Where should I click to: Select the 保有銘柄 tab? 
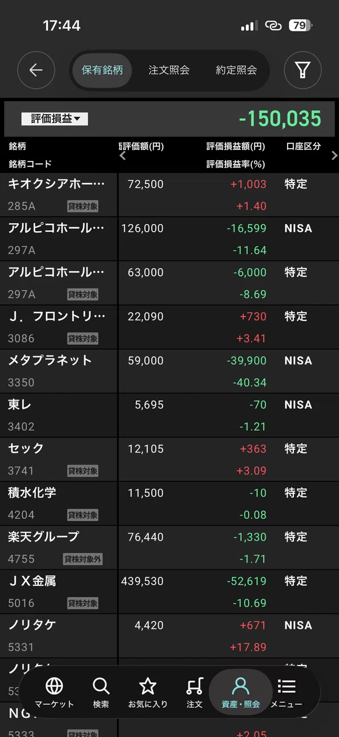point(102,70)
